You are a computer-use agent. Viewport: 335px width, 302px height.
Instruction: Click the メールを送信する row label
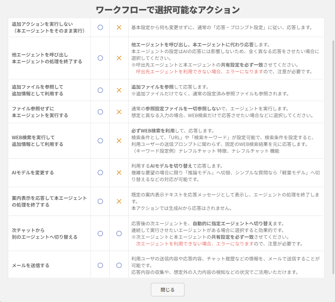click(31, 265)
